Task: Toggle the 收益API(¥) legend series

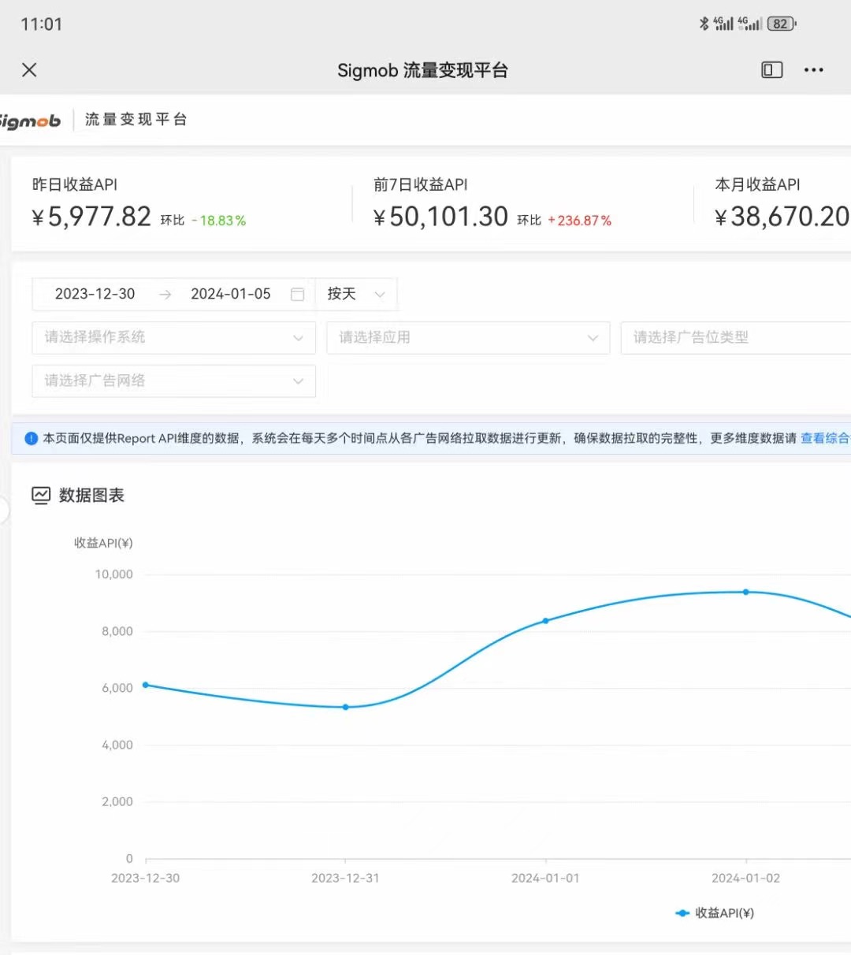Action: [x=715, y=913]
